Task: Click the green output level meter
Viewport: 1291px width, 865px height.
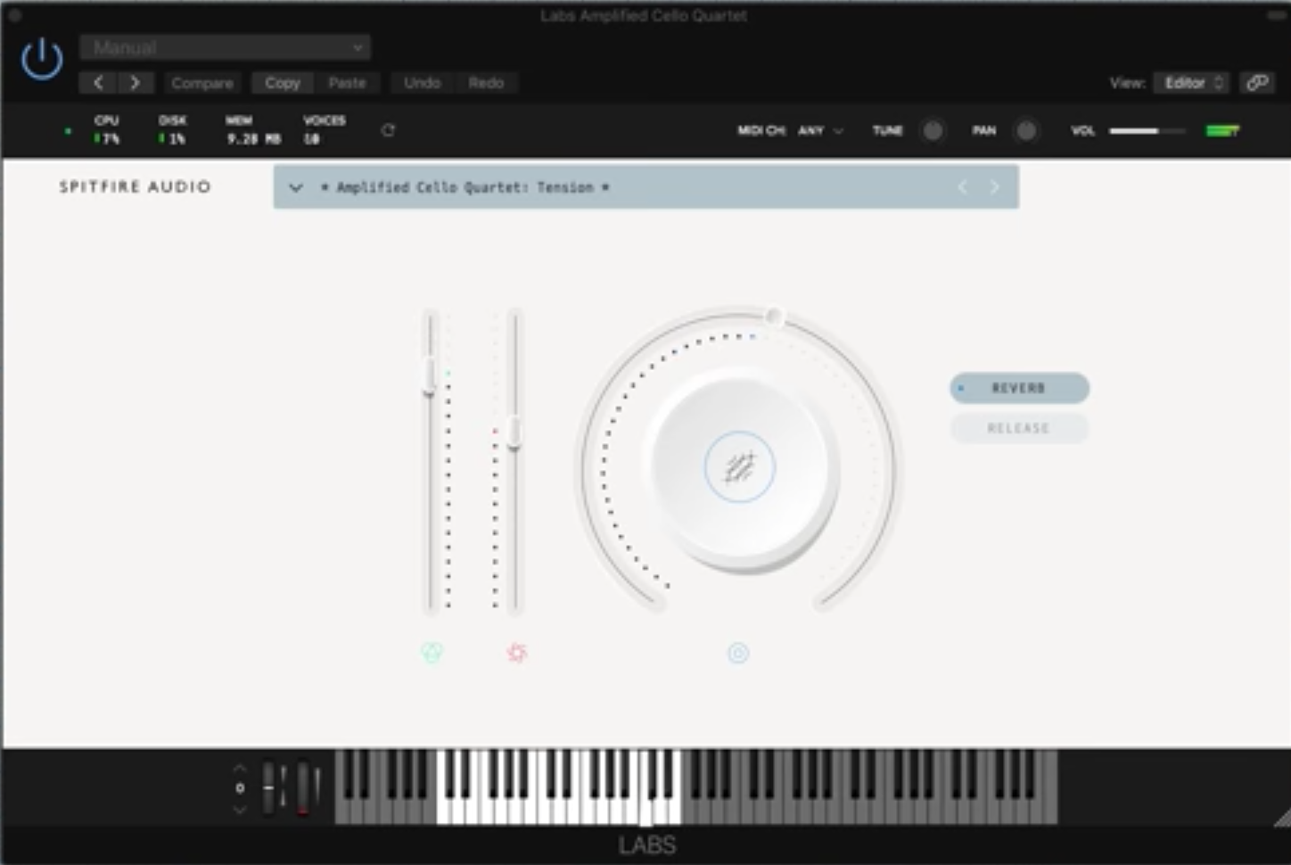Action: click(1222, 131)
